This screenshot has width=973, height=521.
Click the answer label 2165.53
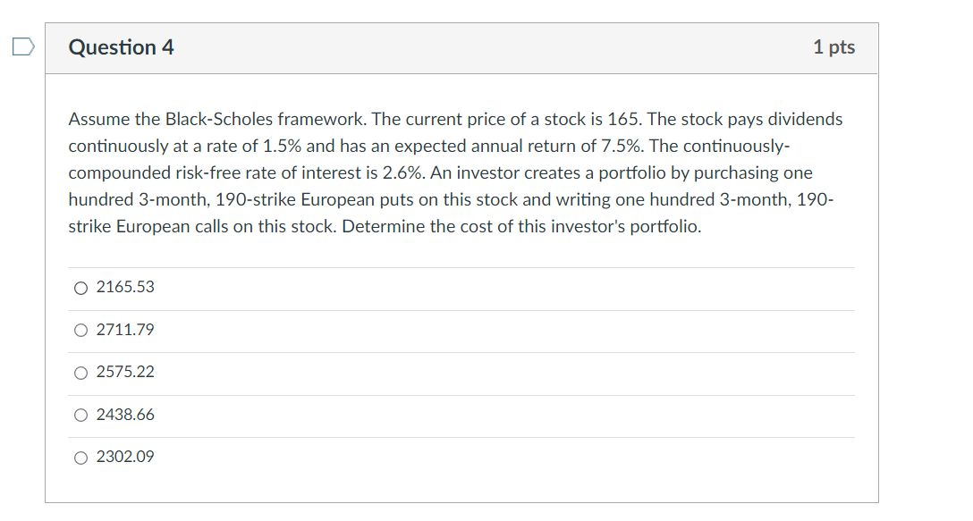(125, 288)
